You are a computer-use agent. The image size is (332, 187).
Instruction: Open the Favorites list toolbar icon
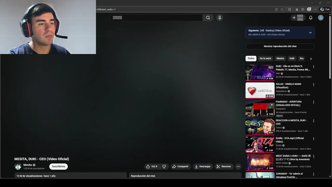click(x=303, y=9)
